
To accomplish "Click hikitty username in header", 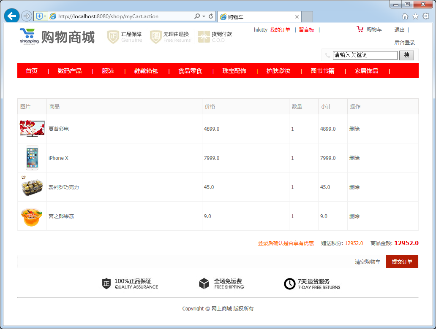I will (261, 30).
